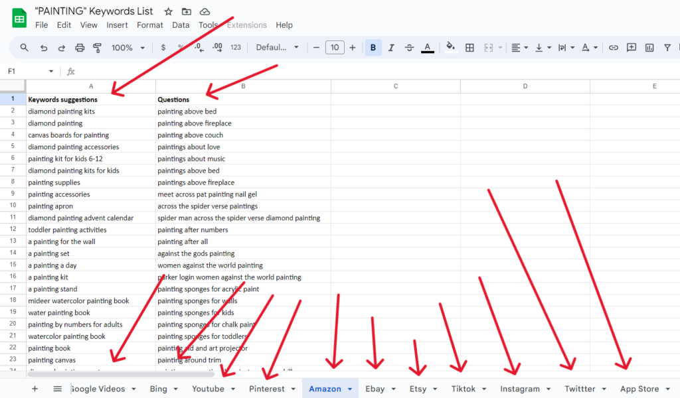This screenshot has height=398, width=680.
Task: Toggle bold formatting
Action: (373, 47)
